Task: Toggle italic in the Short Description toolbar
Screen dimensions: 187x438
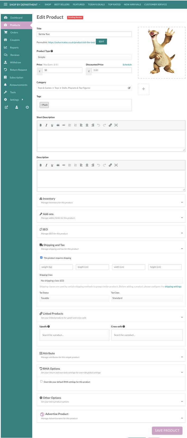Action: [46, 125]
